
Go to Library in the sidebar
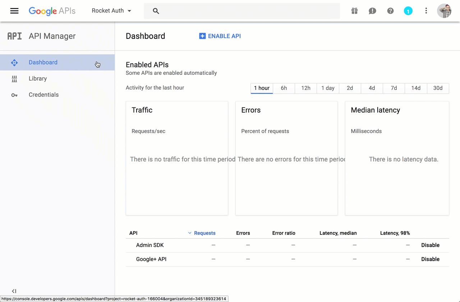(x=38, y=78)
